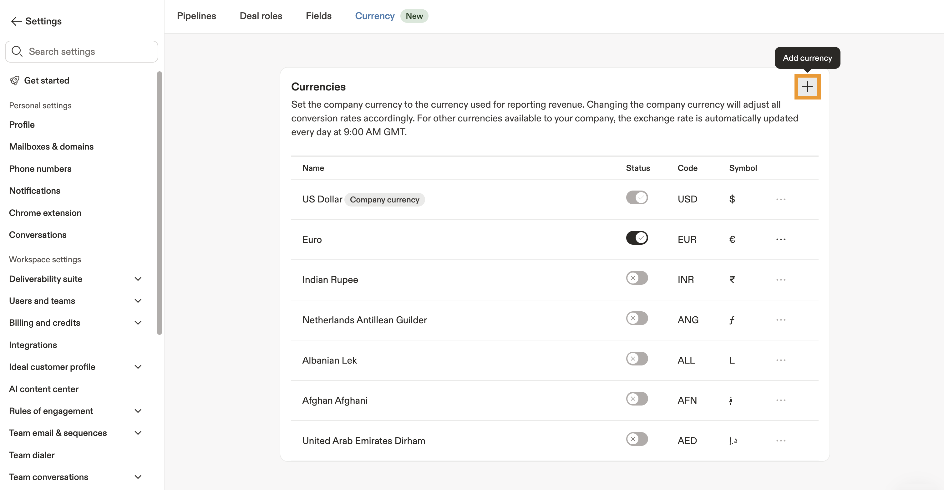The image size is (944, 490).
Task: Open the three-dot menu for Indian Rupee
Action: click(x=780, y=280)
